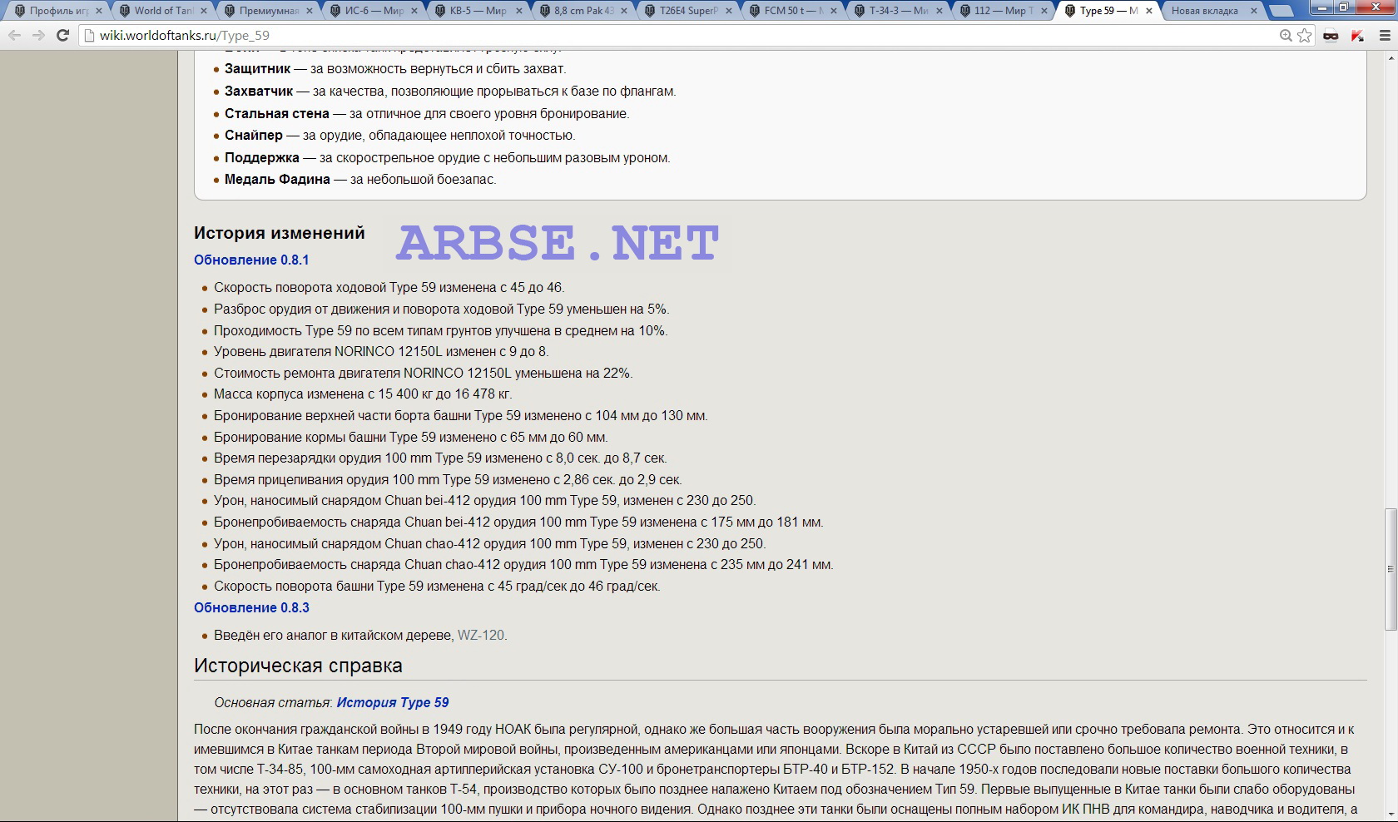Close the 'ИС-6 — Мир' tab
This screenshot has width=1398, height=822.
(414, 11)
